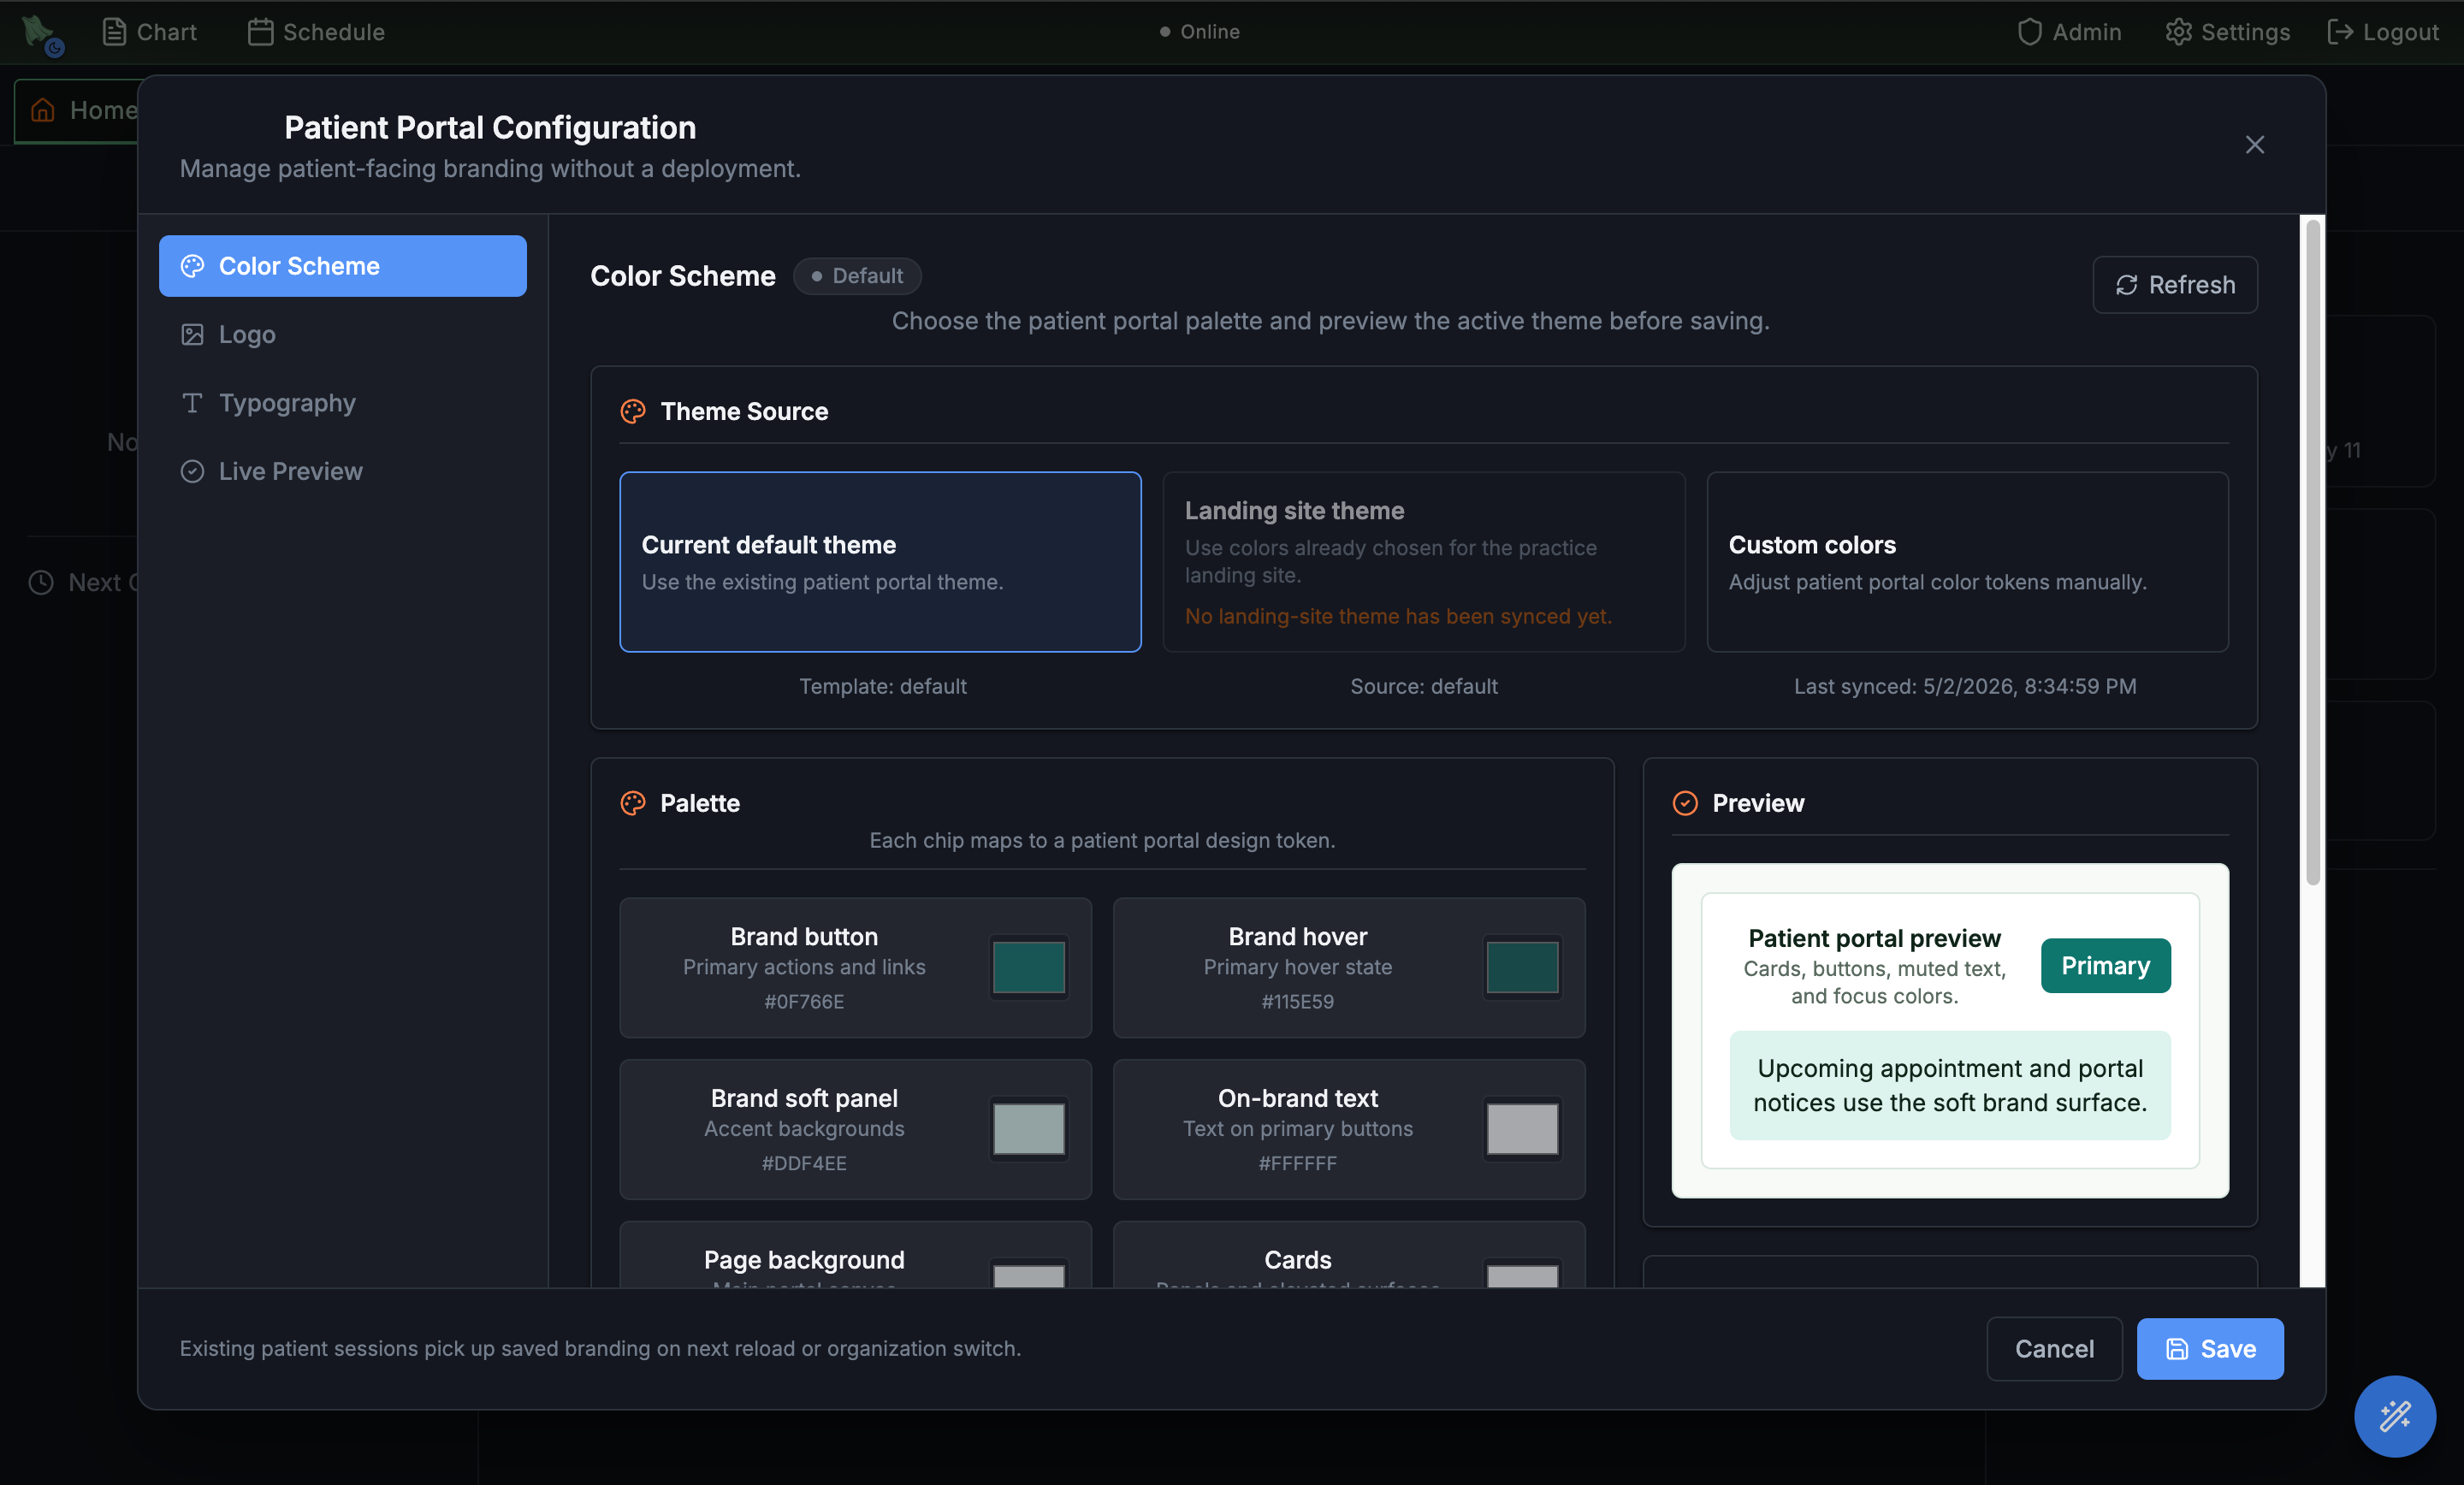Open the Chart page from the top navigation
The height and width of the screenshot is (1485, 2464).
[x=149, y=32]
